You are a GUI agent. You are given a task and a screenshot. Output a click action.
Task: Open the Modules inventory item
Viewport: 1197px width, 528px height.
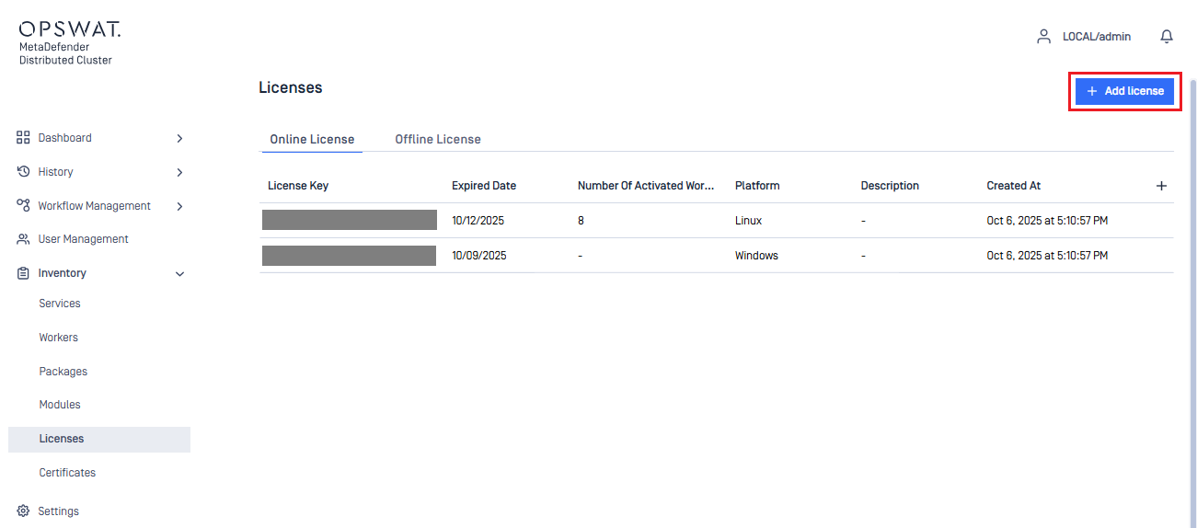click(60, 405)
